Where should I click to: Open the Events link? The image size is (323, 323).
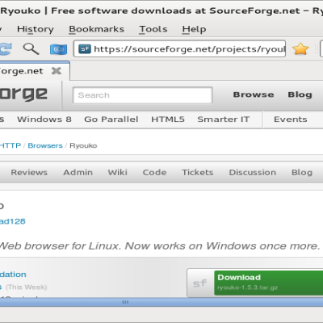pos(291,120)
